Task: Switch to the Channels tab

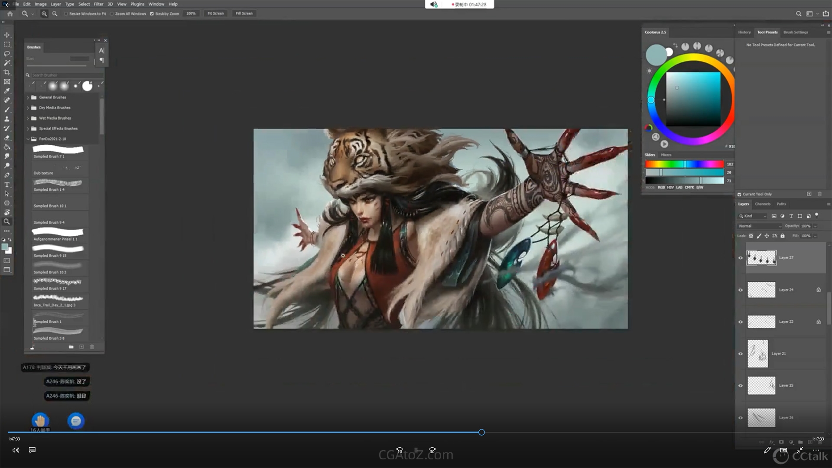Action: [x=762, y=204]
